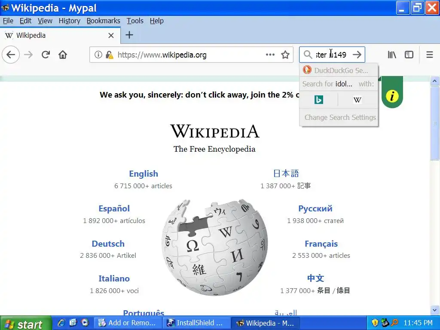Open the Home page button
Image resolution: width=440 pixels, height=330 pixels.
63,55
